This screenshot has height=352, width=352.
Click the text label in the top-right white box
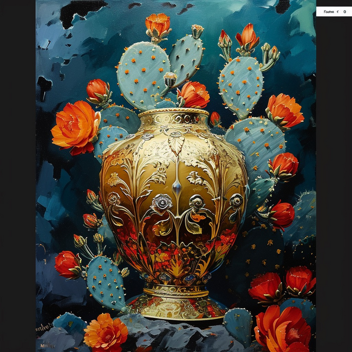click(x=329, y=11)
